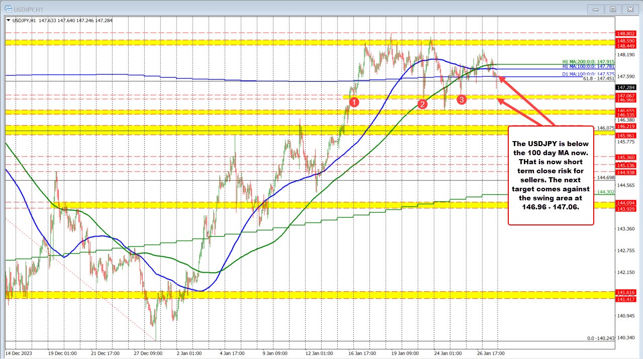Select the 146.535 red price level label
This screenshot has width=643, height=359.
pos(626,115)
